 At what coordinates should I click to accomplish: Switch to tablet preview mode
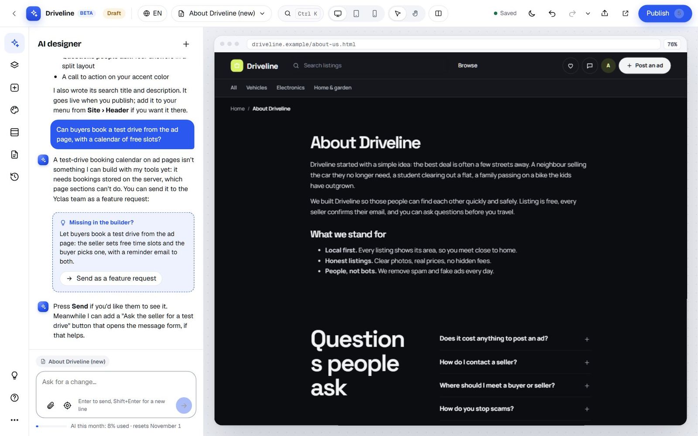[356, 14]
